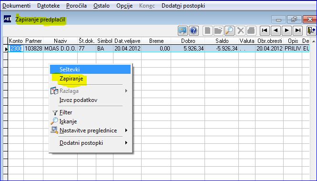
Task: Click the exit door icon
Action: pyautogui.click(x=311, y=30)
